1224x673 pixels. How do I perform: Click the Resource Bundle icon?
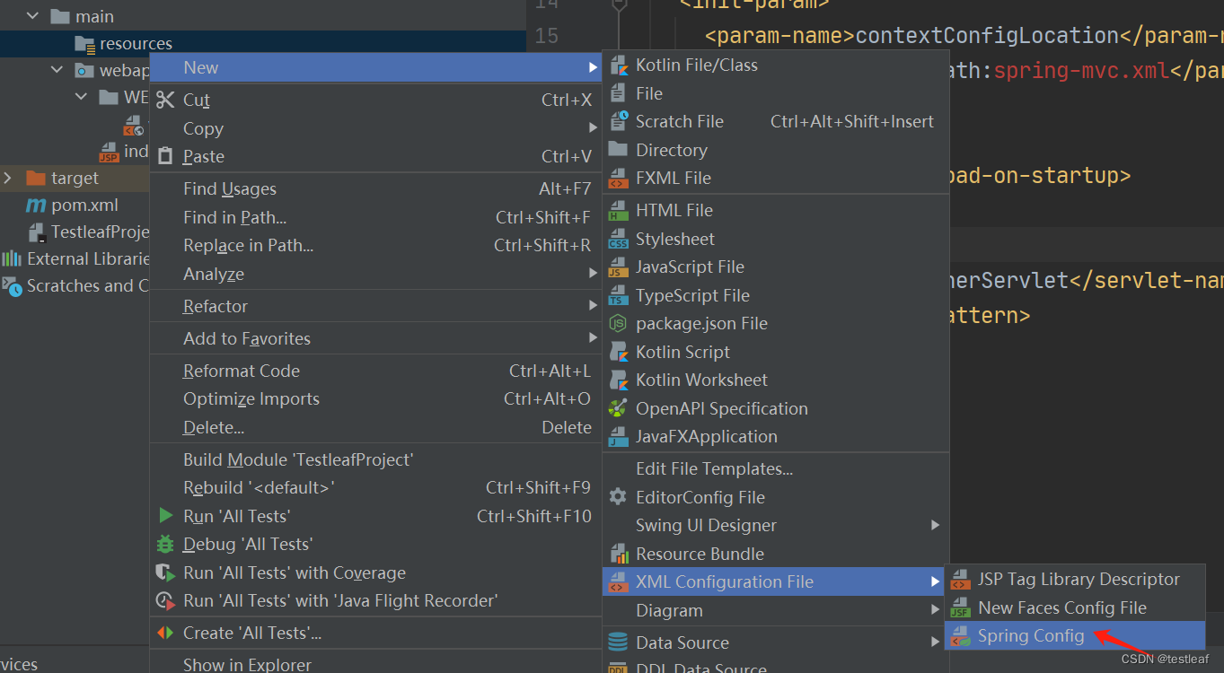(x=618, y=554)
